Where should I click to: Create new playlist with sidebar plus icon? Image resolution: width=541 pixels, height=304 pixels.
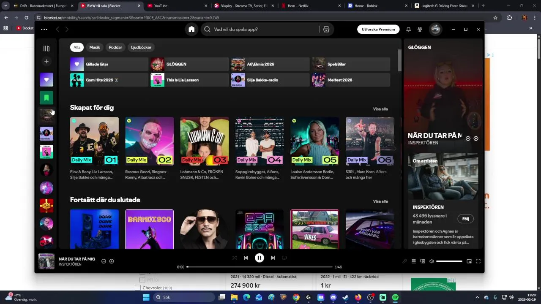tap(46, 61)
